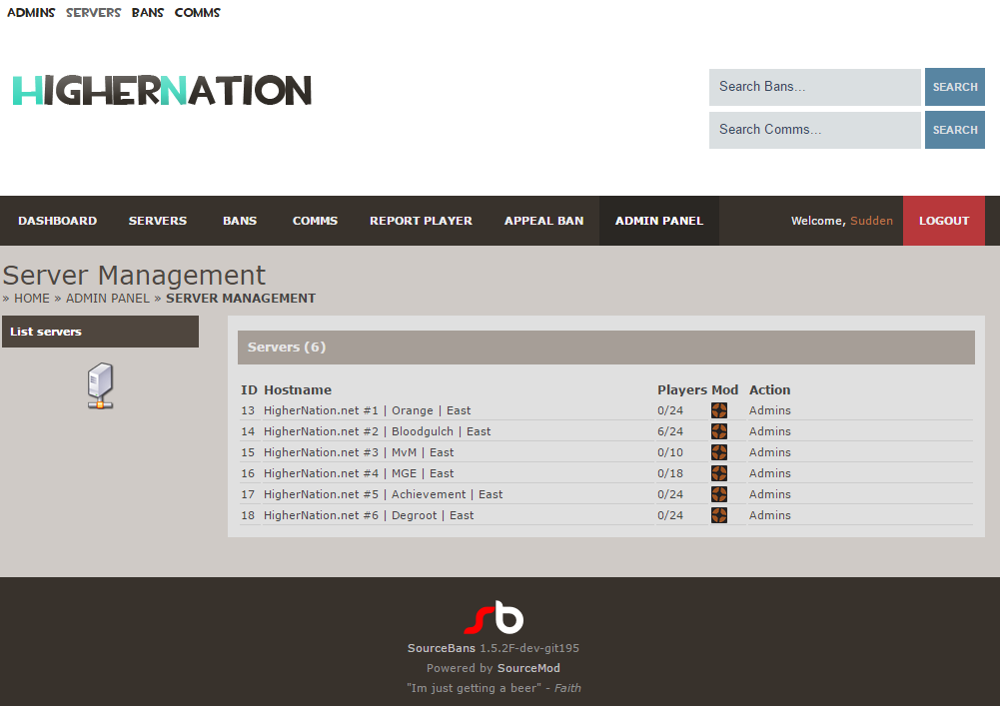Click the SourceBans logo in the footer
The image size is (1000, 706).
click(x=494, y=617)
